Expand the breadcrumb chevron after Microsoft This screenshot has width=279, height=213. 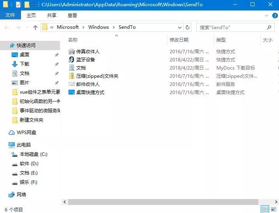click(x=83, y=28)
